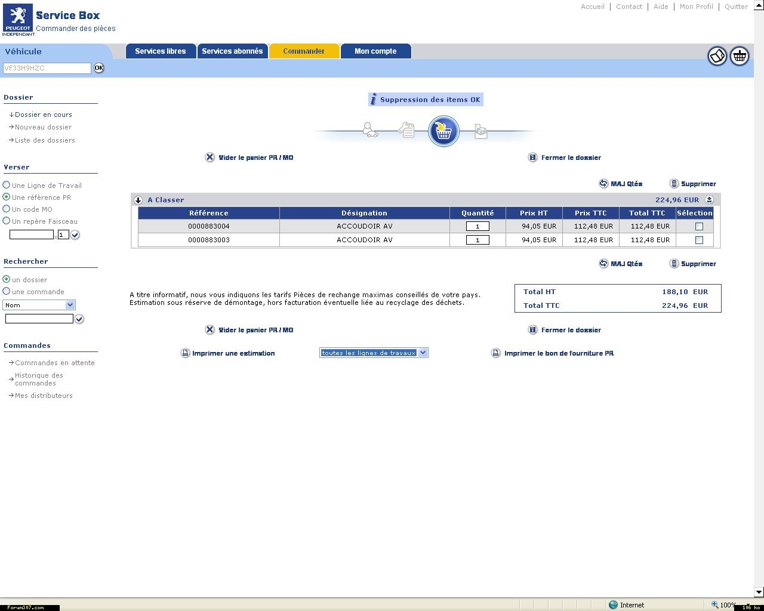764x611 pixels.
Task: Click the highlighted basket step icon
Action: (x=443, y=131)
